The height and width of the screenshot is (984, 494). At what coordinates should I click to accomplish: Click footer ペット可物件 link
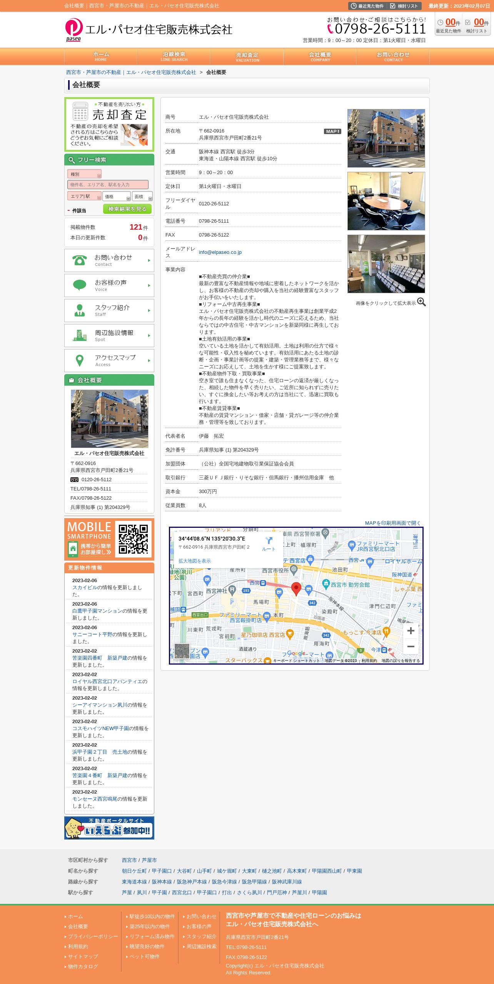144,957
